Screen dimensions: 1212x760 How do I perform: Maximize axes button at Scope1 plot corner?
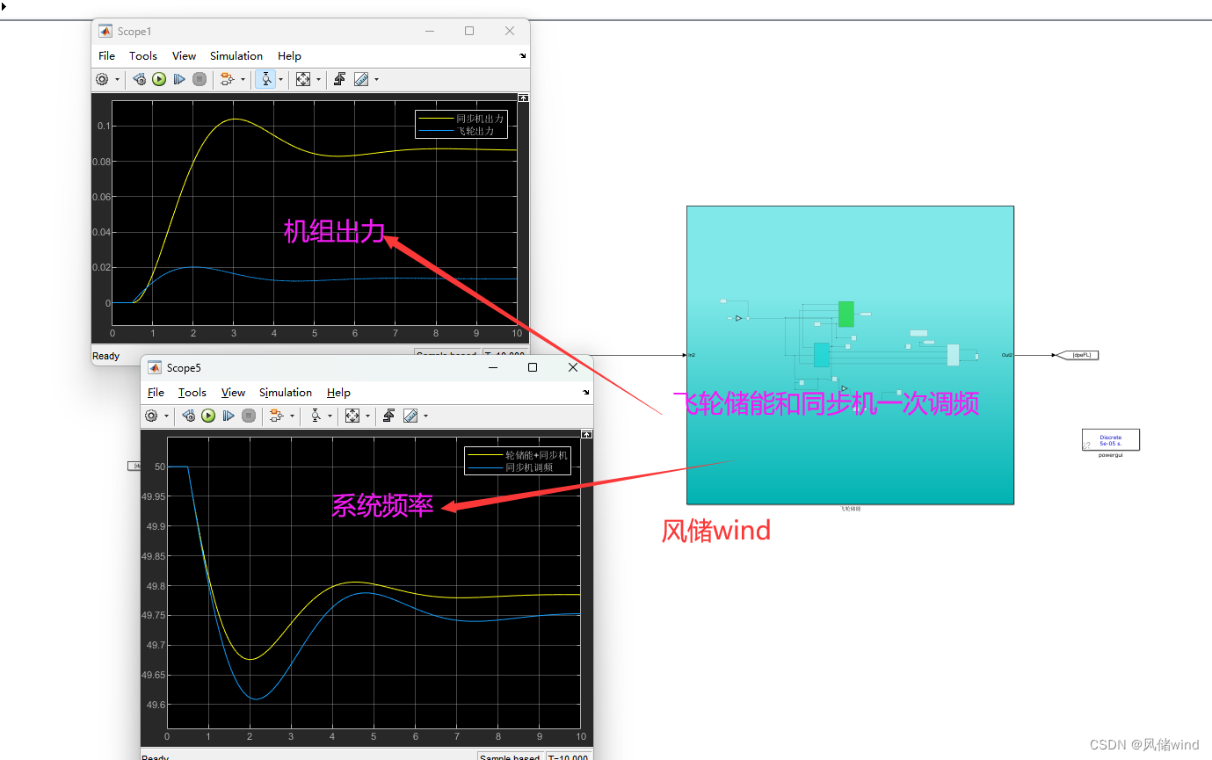click(523, 98)
